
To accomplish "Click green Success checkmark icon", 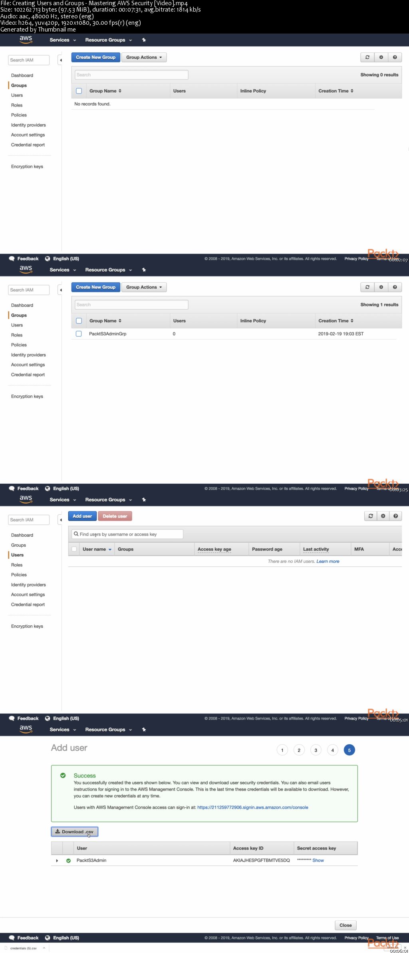I will [63, 775].
